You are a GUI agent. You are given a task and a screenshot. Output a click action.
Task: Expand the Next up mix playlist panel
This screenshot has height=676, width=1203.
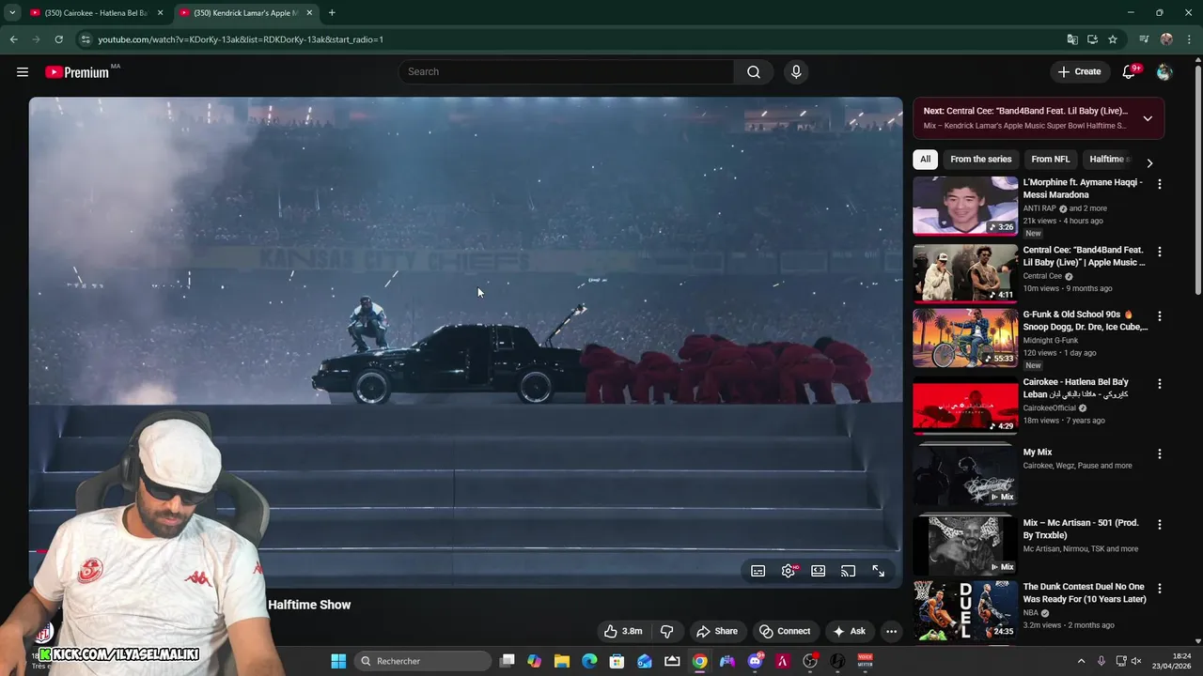tap(1148, 118)
